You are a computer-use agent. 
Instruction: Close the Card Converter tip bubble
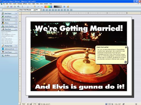pos(126,47)
